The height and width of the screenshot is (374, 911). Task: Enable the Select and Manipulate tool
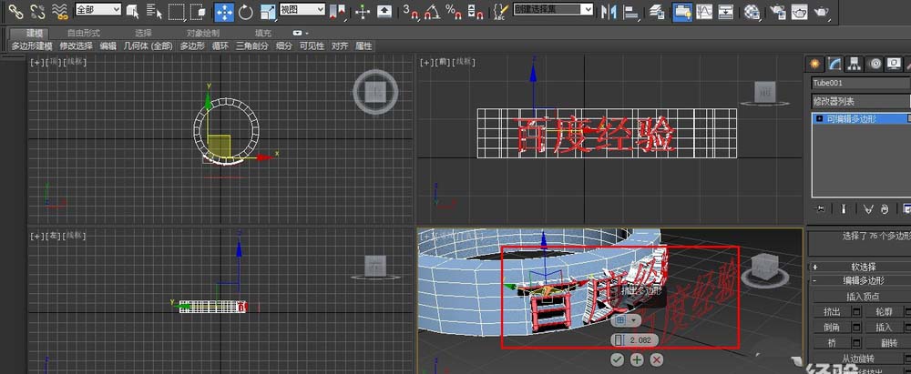pos(363,10)
